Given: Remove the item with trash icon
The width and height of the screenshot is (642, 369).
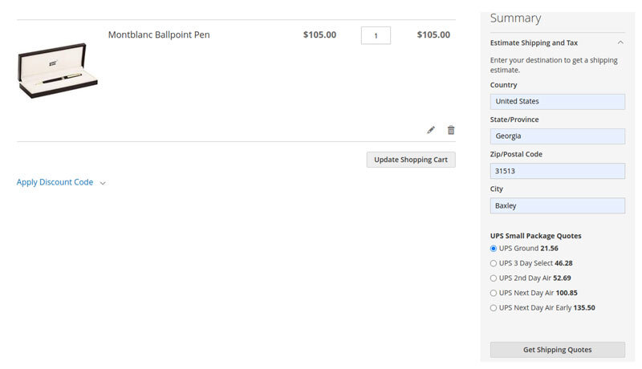Looking at the screenshot, I should [451, 130].
